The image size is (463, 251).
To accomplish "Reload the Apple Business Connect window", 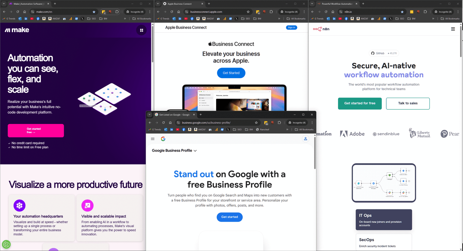I will point(172,12).
